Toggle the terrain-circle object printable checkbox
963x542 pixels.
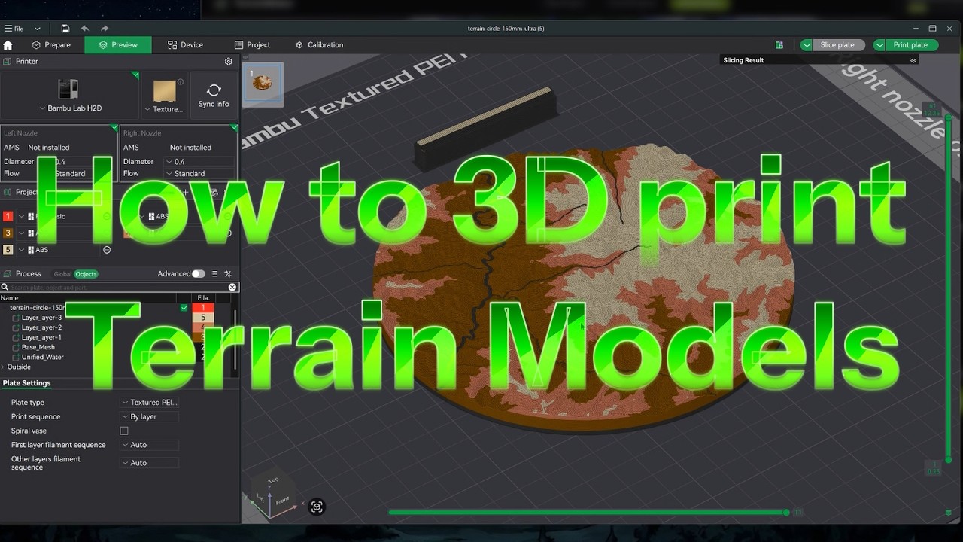click(x=184, y=308)
